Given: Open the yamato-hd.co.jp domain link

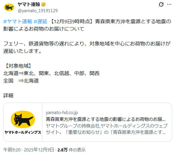Looking at the screenshot, I should [62, 113].
